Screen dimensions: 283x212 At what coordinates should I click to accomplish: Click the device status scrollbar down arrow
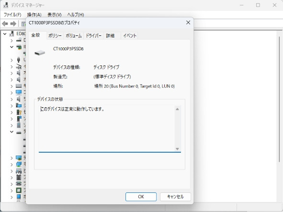click(177, 149)
